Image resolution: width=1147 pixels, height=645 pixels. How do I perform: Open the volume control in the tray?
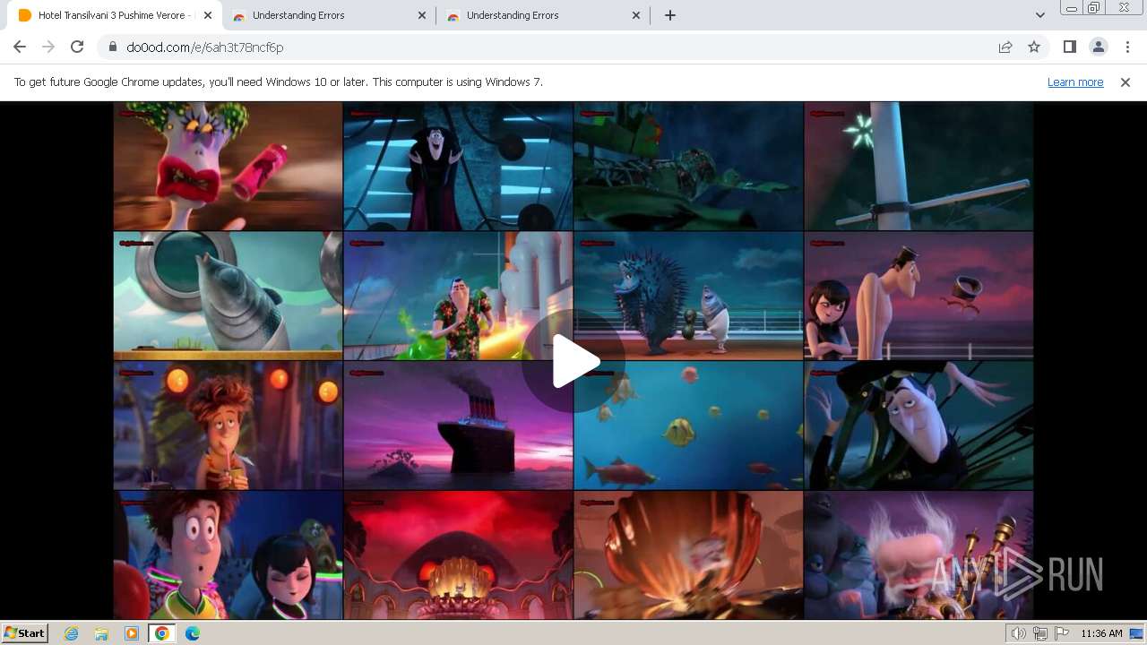tap(1019, 633)
